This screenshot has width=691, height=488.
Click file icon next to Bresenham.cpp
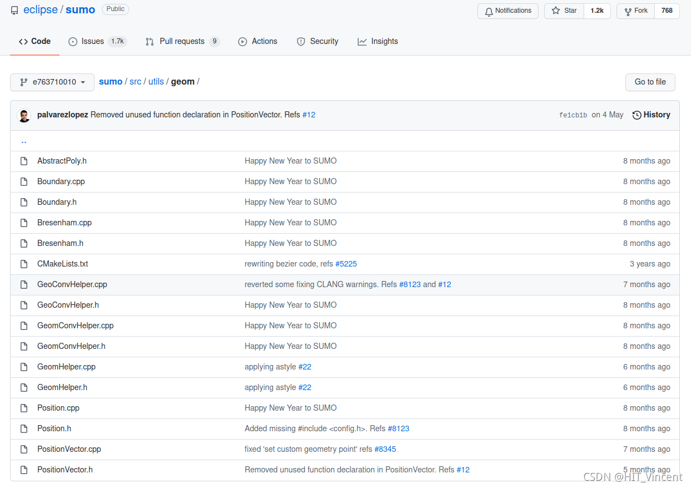click(x=24, y=223)
